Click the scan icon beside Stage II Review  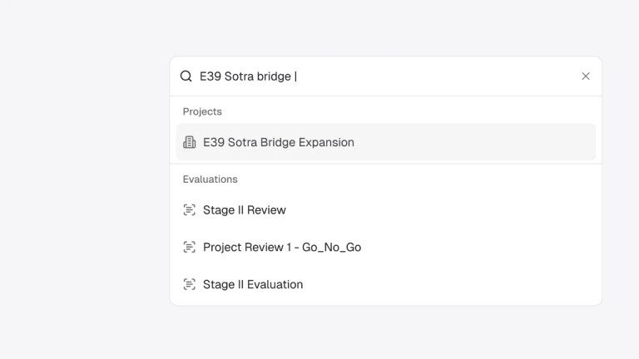pos(190,210)
